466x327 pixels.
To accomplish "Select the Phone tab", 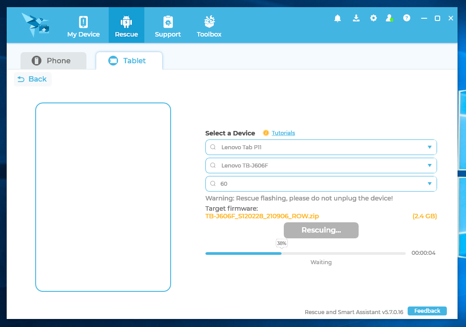I will 53,61.
